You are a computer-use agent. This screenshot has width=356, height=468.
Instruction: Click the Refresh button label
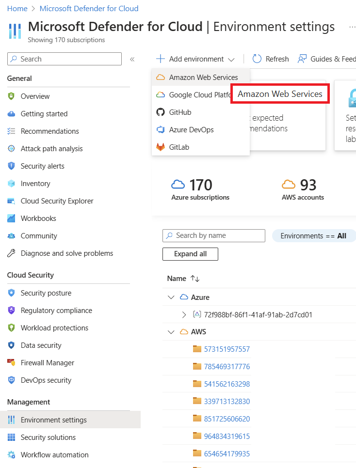point(277,59)
